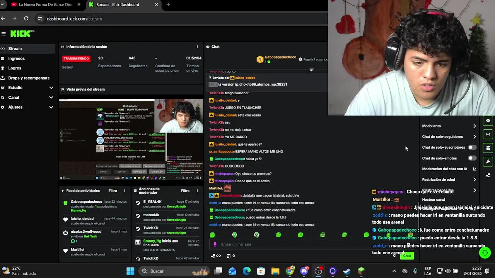Click the green Chat button
The width and height of the screenshot is (495, 278).
click(x=407, y=256)
